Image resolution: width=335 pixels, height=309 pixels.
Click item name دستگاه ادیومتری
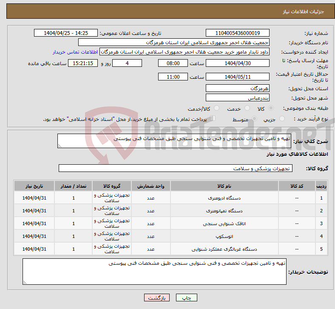224,198
